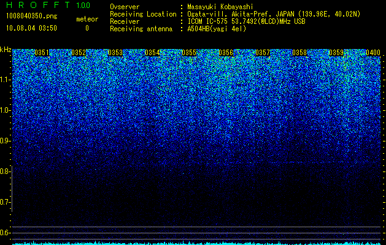Click the date stamp 10.08.04 03:50
The height and width of the screenshot is (245, 386).
[x=31, y=28]
